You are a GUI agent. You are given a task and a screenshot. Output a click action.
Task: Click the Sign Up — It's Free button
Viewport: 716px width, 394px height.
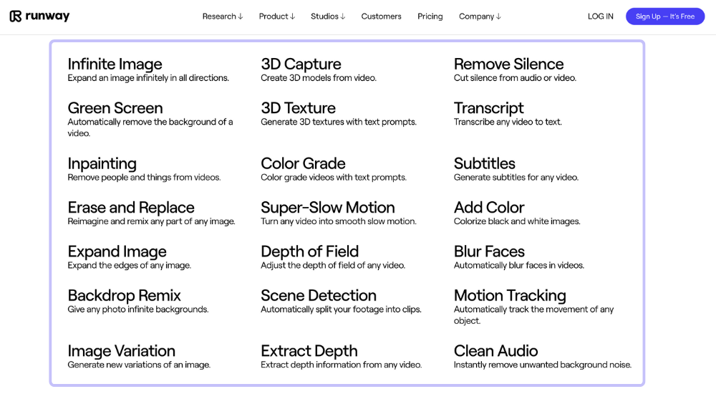pos(665,16)
